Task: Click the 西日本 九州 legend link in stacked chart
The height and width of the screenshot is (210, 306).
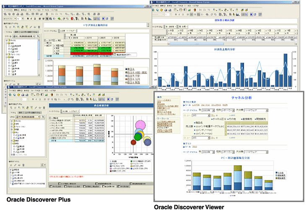Action: tap(134, 79)
